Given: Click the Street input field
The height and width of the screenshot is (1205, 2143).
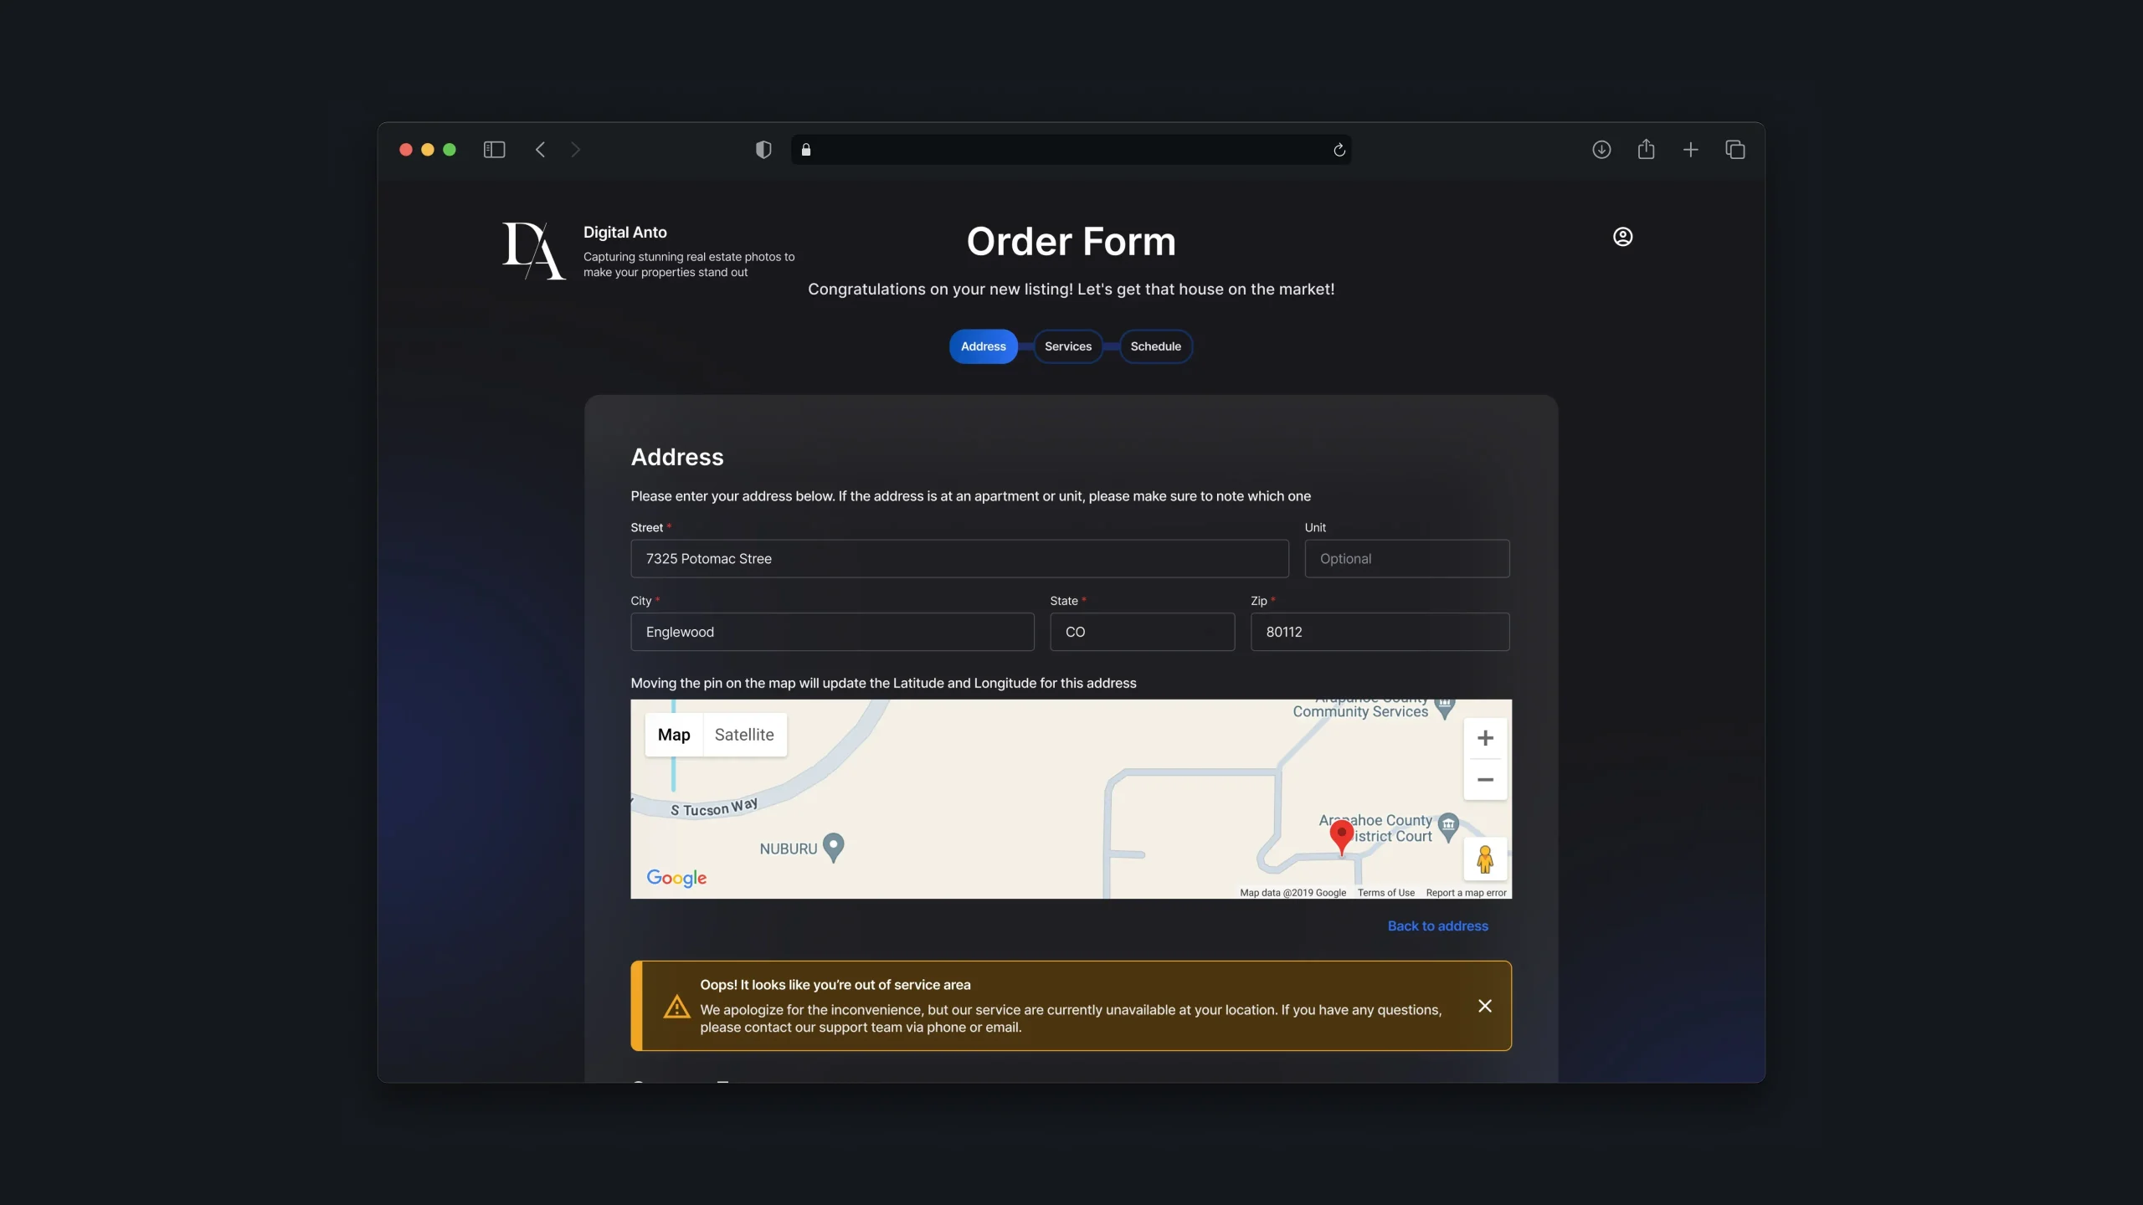Looking at the screenshot, I should pyautogui.click(x=959, y=558).
